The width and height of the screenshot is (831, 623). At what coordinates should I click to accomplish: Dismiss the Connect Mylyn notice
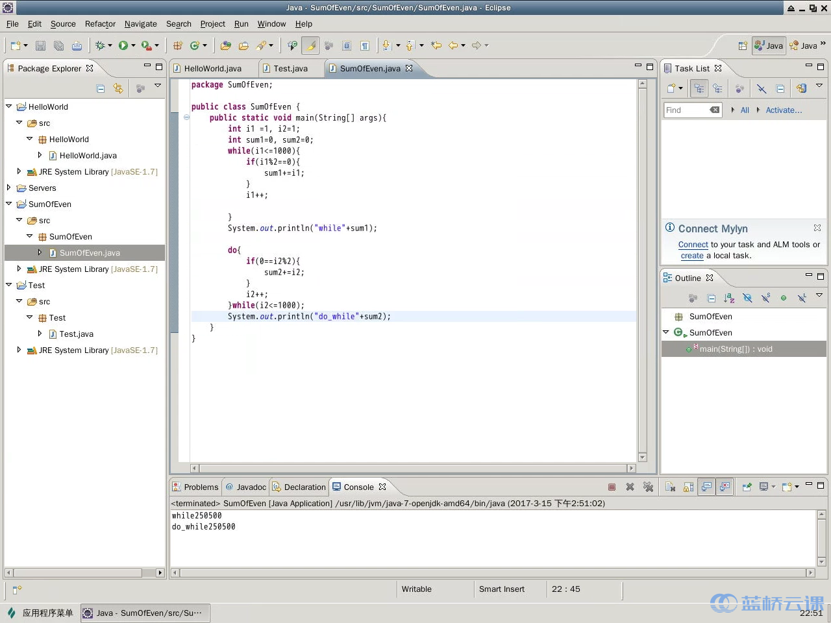pos(817,228)
